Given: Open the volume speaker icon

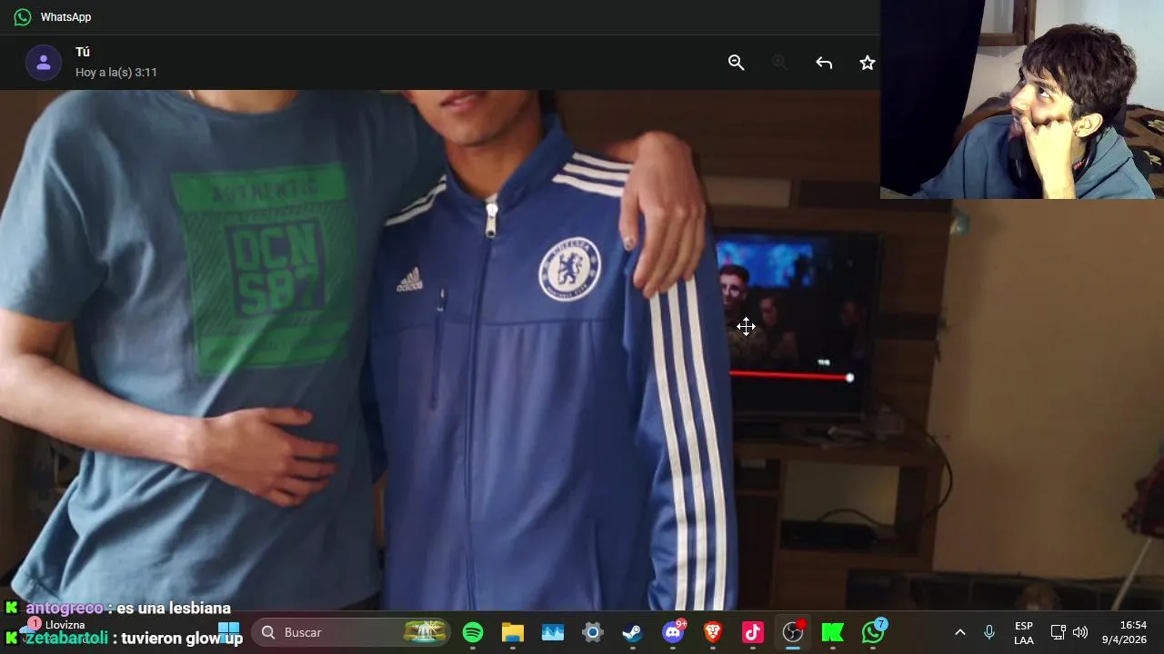Looking at the screenshot, I should click(x=1080, y=632).
